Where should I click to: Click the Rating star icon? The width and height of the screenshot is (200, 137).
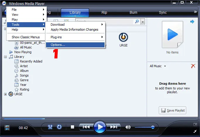tap(16, 90)
